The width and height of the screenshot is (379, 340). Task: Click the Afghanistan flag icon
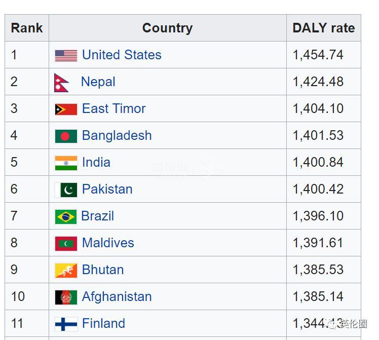(x=66, y=297)
